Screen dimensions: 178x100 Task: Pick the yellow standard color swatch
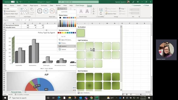(64, 33)
